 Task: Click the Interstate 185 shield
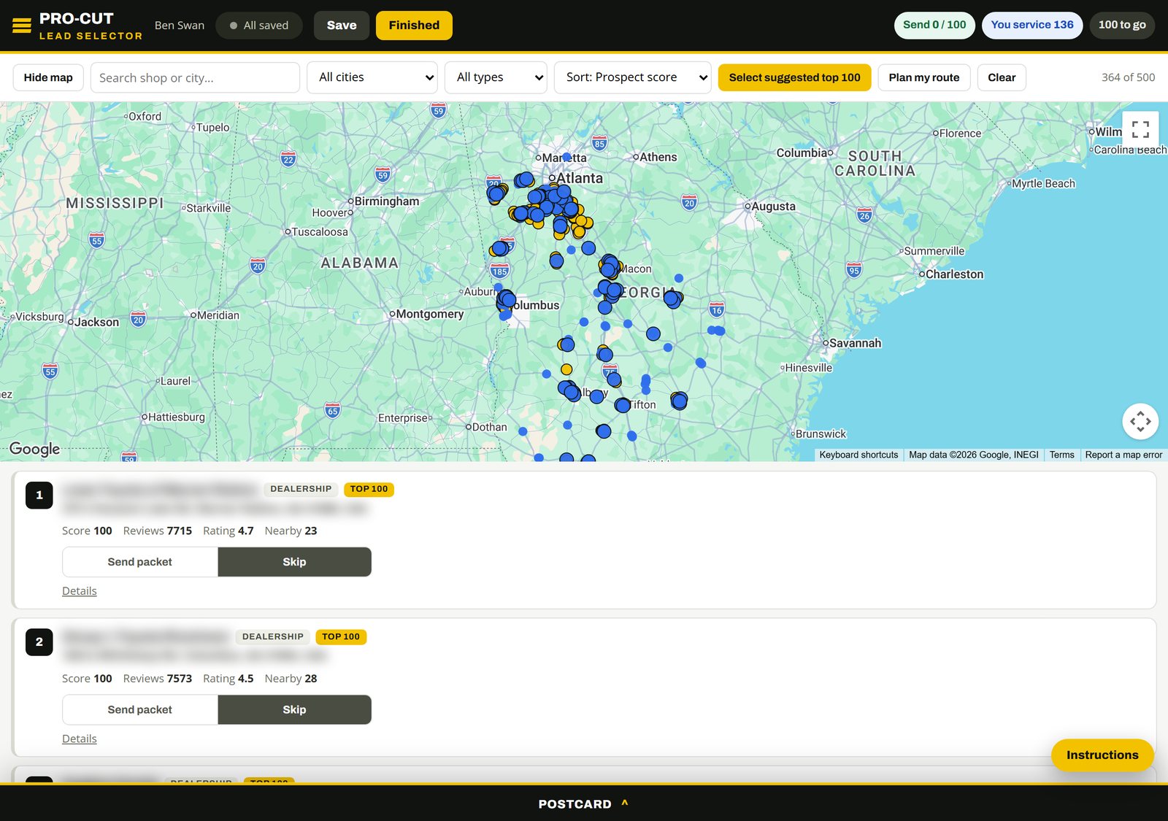(x=499, y=271)
